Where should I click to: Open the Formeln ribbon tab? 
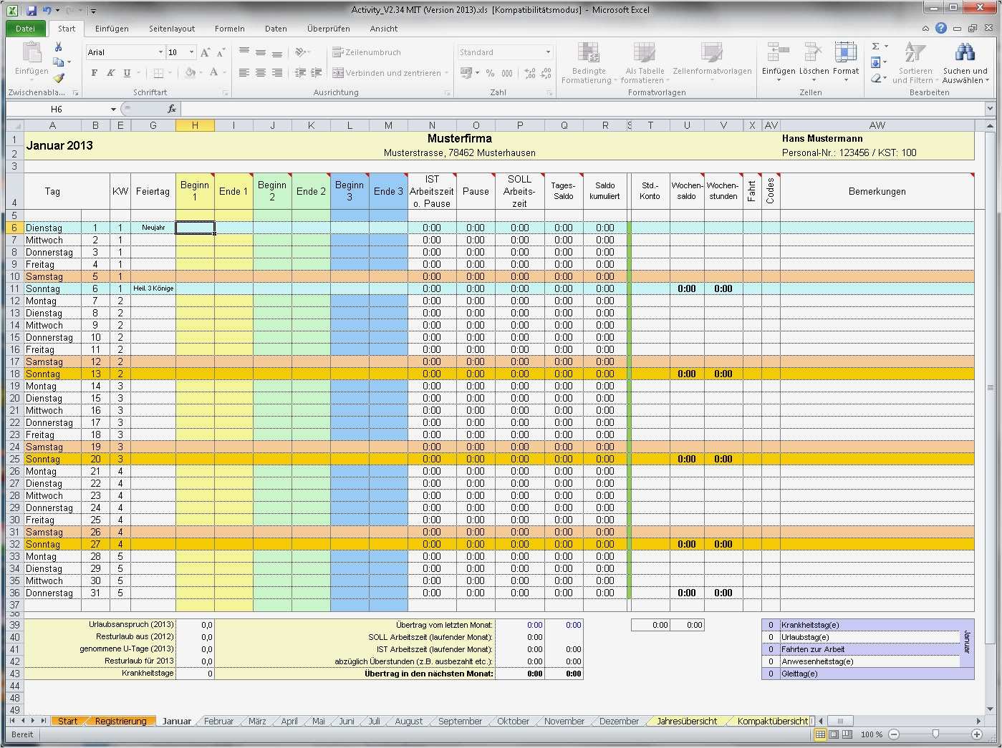tap(229, 29)
